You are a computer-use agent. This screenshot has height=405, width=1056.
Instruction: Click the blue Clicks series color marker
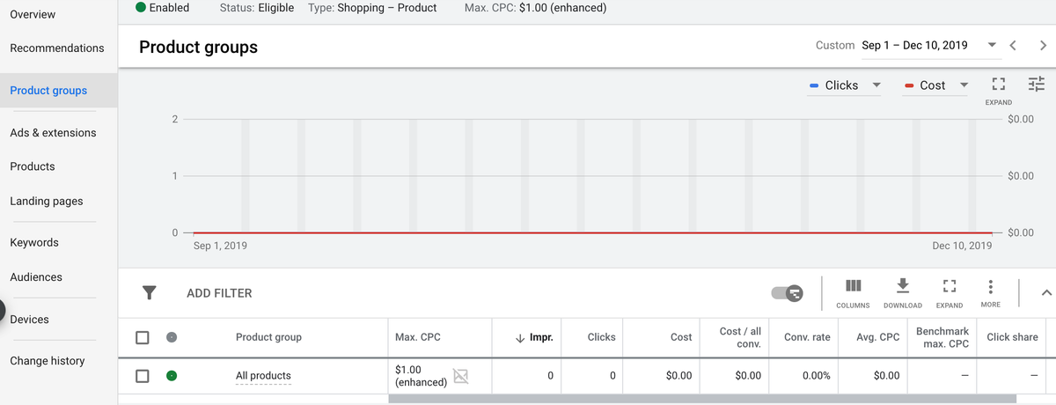815,85
